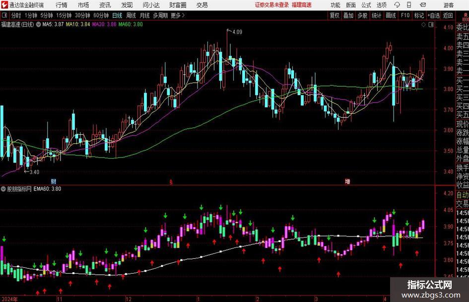469x302 pixels.
Task: Select the 月线 monthly period tab
Action: pyautogui.click(x=145, y=15)
